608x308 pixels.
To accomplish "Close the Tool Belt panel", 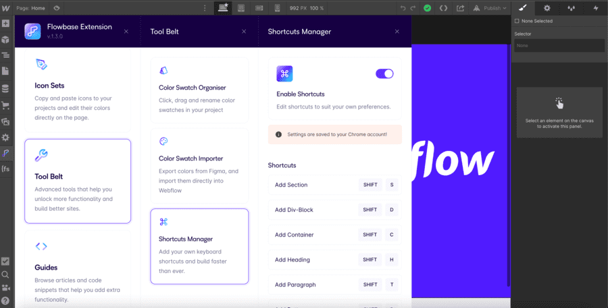I will (x=244, y=32).
